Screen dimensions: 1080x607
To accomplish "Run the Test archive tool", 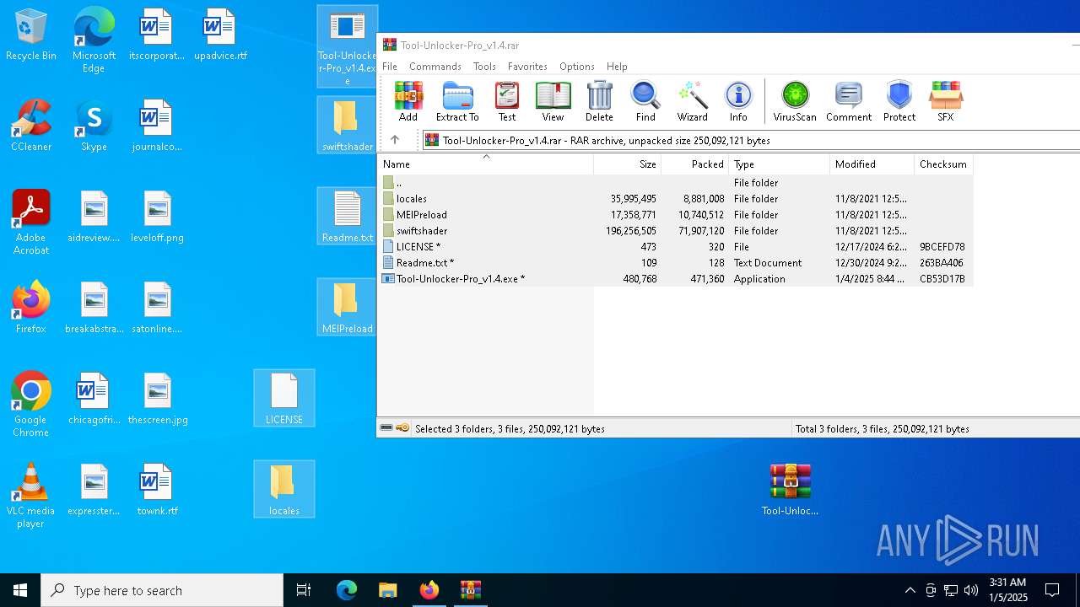I will pyautogui.click(x=507, y=102).
